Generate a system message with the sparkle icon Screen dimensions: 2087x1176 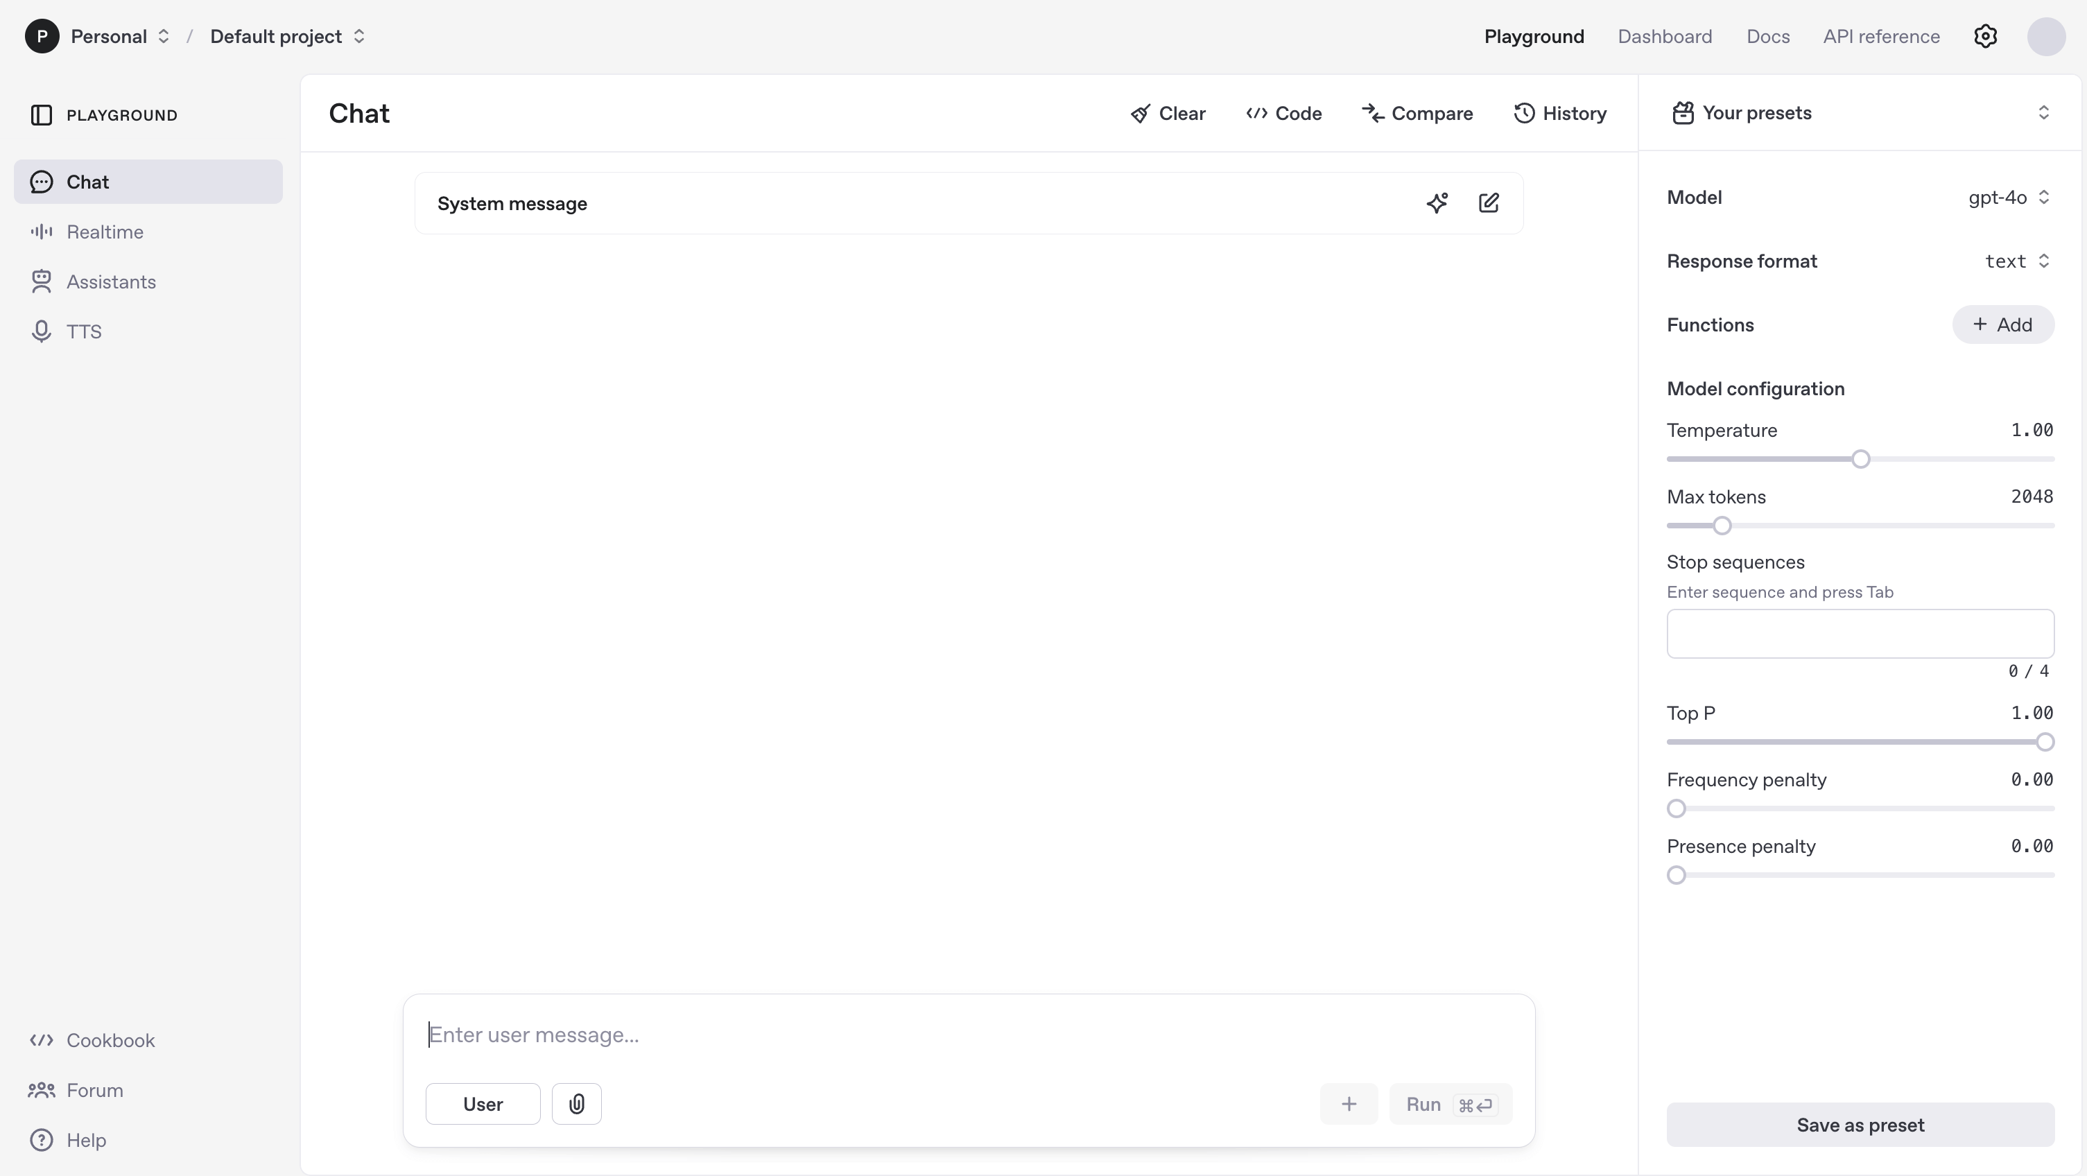1439,202
